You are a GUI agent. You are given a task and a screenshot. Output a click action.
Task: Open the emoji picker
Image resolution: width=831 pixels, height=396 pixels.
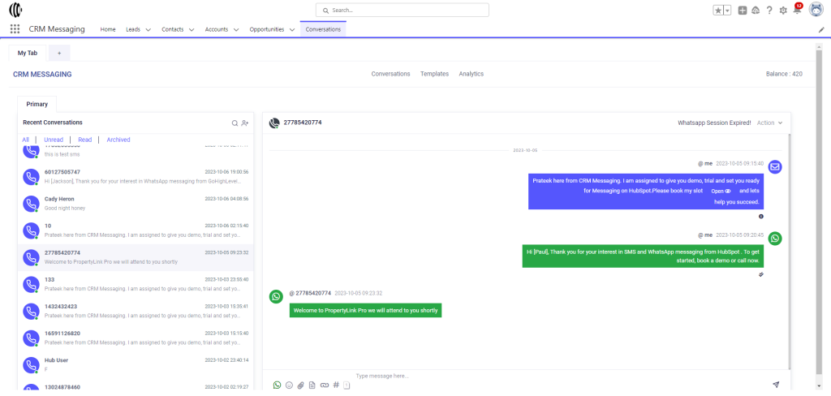289,385
